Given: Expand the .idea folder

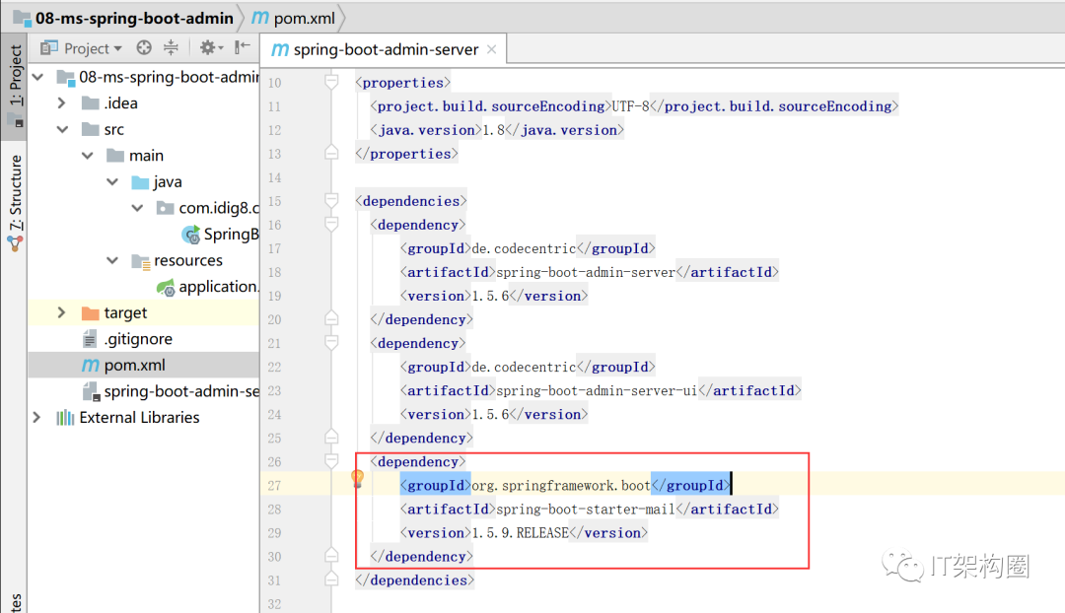Looking at the screenshot, I should click(62, 103).
